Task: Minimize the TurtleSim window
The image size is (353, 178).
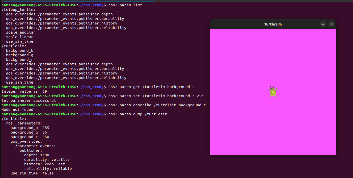Action: click(323, 24)
